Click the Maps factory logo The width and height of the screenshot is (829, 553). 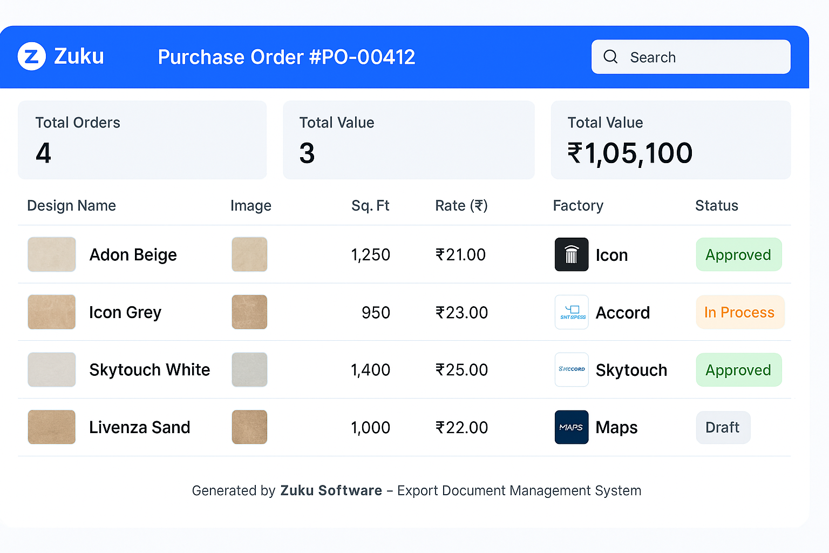pos(572,427)
